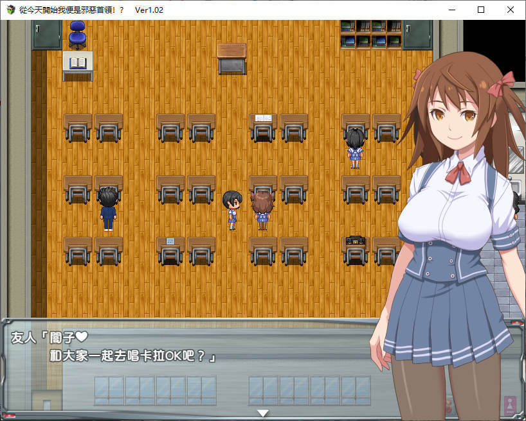This screenshot has height=421, width=526.
Task: Click the dialogue continue arrow indicator
Action: point(262,413)
